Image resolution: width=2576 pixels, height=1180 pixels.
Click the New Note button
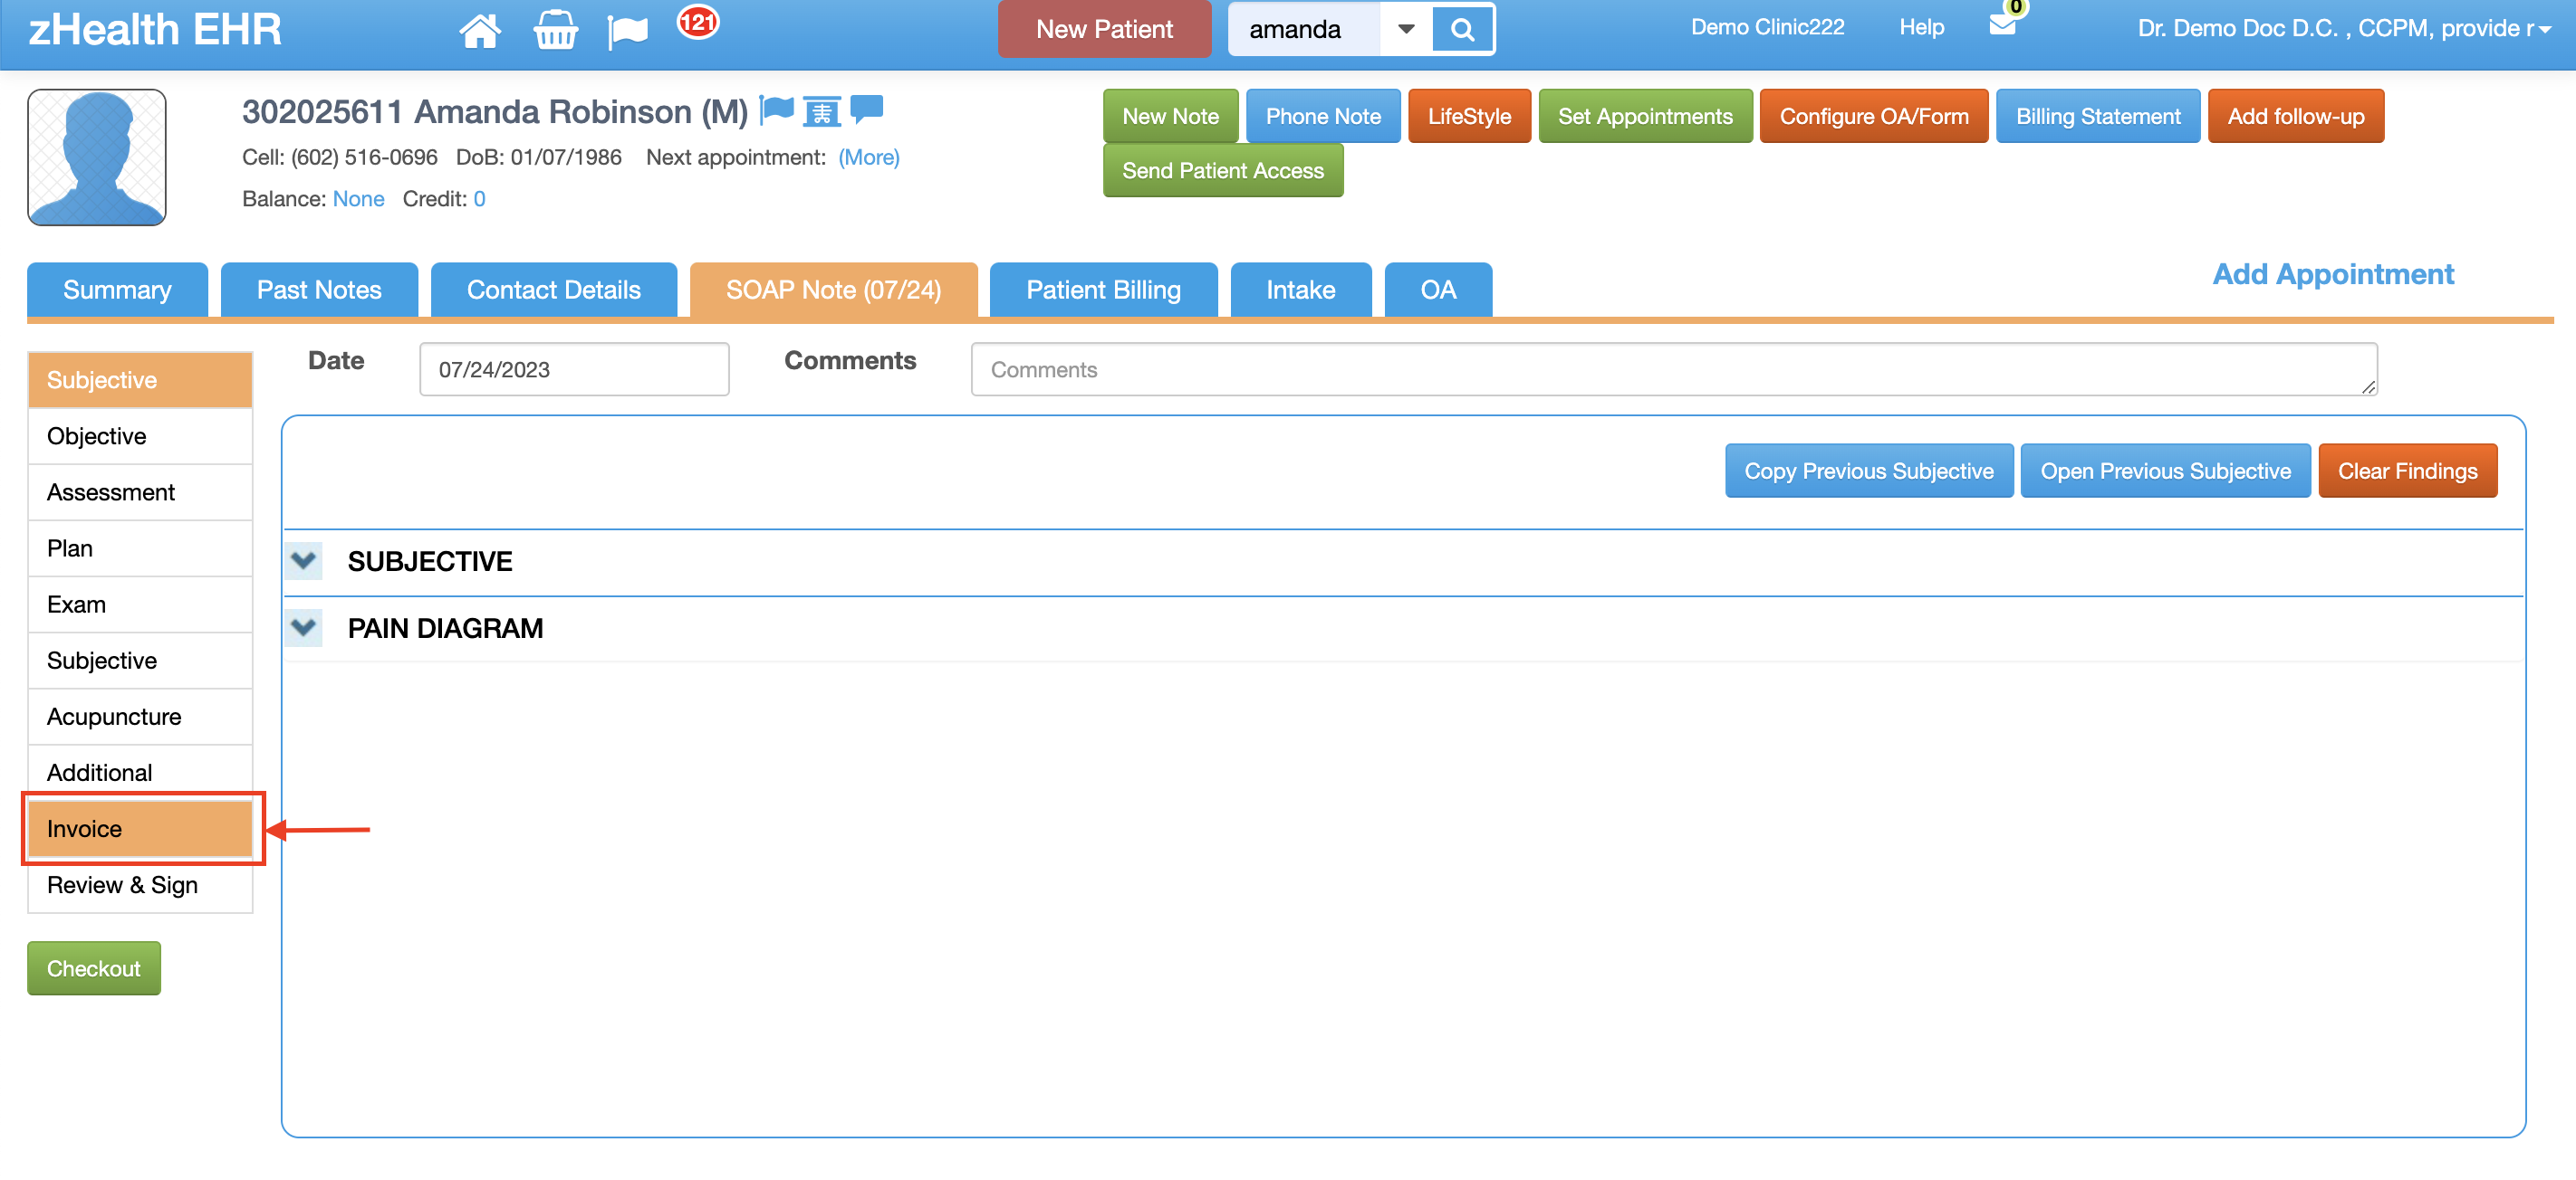point(1170,116)
